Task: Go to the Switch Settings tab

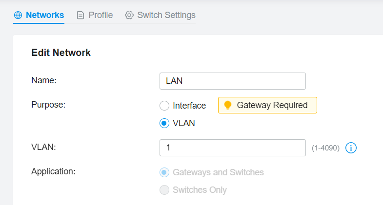Action: coord(166,15)
